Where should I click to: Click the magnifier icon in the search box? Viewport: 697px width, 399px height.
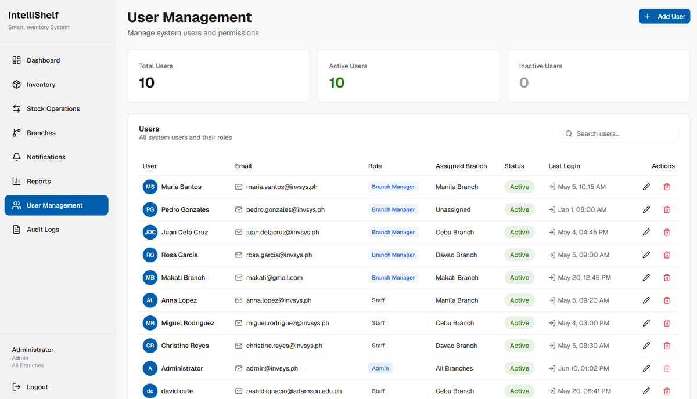[569, 133]
